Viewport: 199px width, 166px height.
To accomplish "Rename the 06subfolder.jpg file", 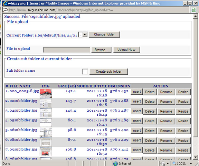I will (x=166, y=131).
